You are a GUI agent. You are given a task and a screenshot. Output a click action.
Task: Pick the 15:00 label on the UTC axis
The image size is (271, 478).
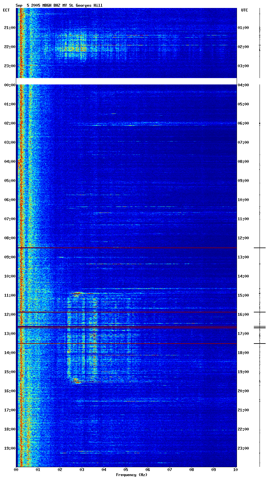[x=243, y=295]
